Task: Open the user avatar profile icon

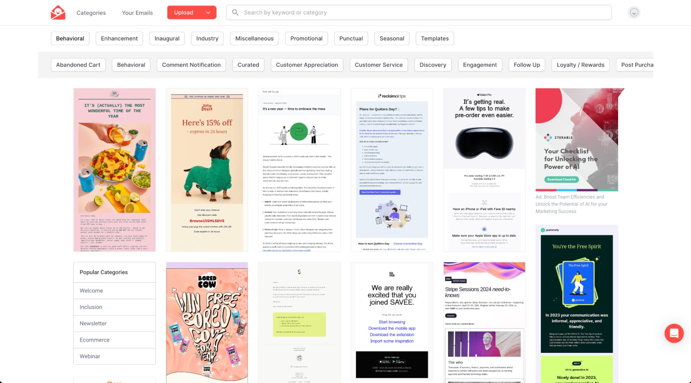Action: 634,12
